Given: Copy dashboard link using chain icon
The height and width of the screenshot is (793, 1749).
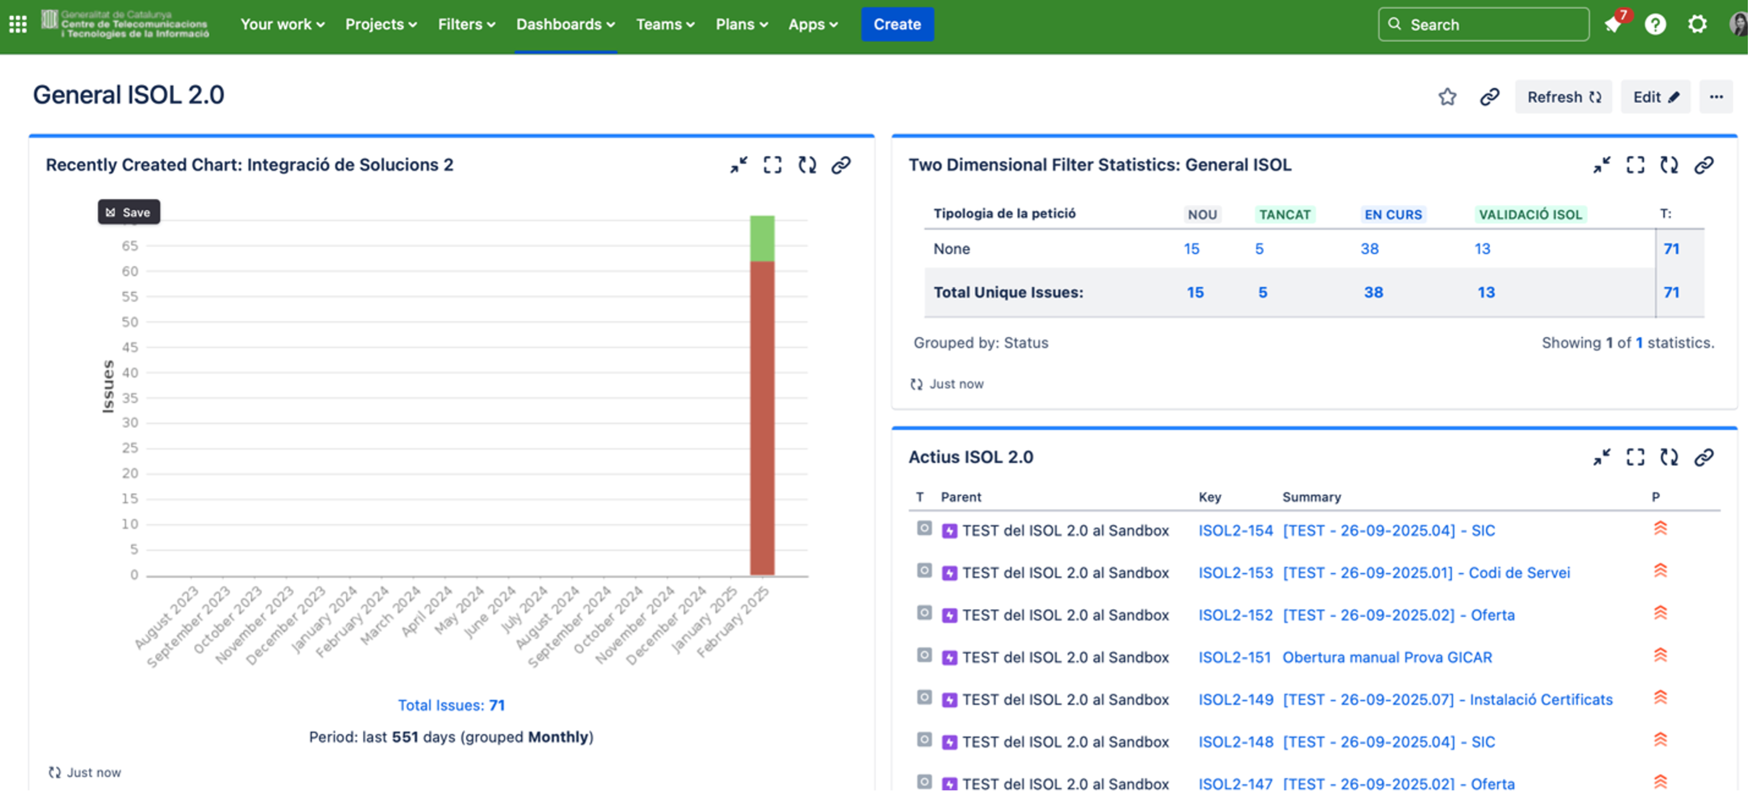Looking at the screenshot, I should 1489,97.
